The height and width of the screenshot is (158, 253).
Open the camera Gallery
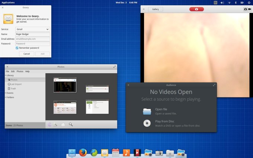155,9
